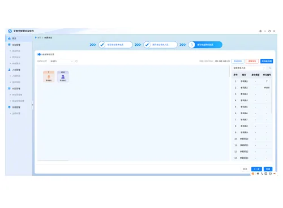The width and height of the screenshot is (283, 208).
Task: Open the sub-item under system management
Action: coord(16,114)
